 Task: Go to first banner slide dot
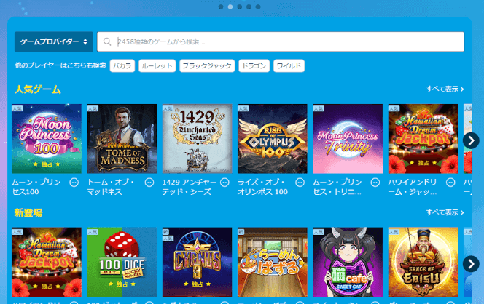point(221,7)
